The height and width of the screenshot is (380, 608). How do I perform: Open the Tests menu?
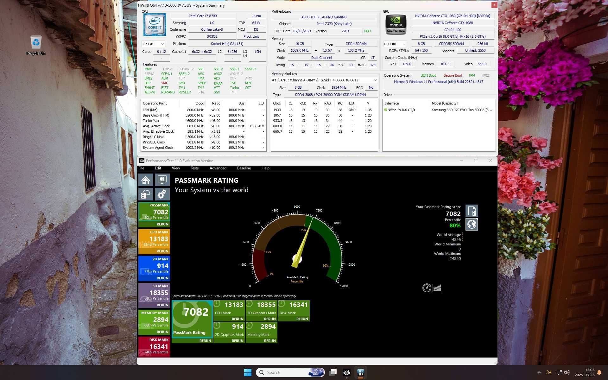pos(194,168)
